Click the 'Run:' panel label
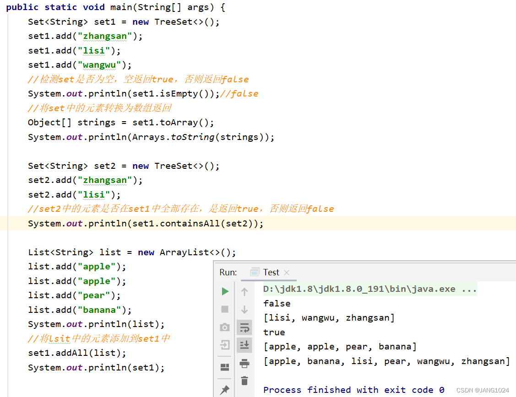Image resolution: width=516 pixels, height=397 pixels. pos(228,273)
